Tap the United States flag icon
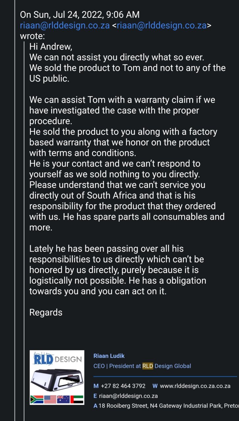Image resolution: width=239 pixels, height=421 pixels. [x=50, y=399]
